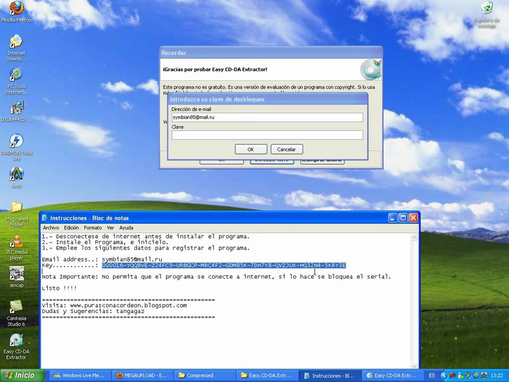The height and width of the screenshot is (382, 509).
Task: Close the Instrucciones Notepad window
Action: coord(413,218)
